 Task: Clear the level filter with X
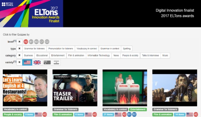(x=19, y=42)
